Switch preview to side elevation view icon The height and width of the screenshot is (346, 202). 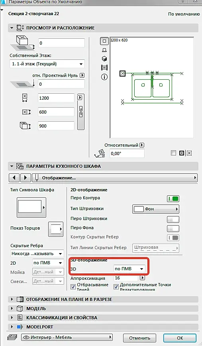[x=104, y=50]
